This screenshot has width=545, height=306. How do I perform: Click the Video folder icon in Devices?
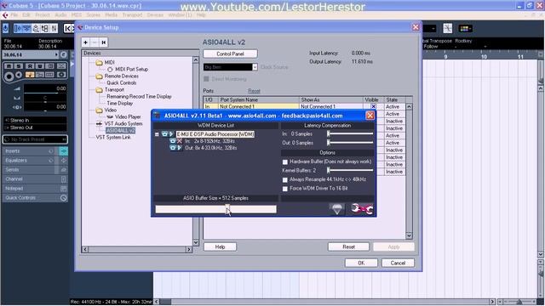click(100, 110)
